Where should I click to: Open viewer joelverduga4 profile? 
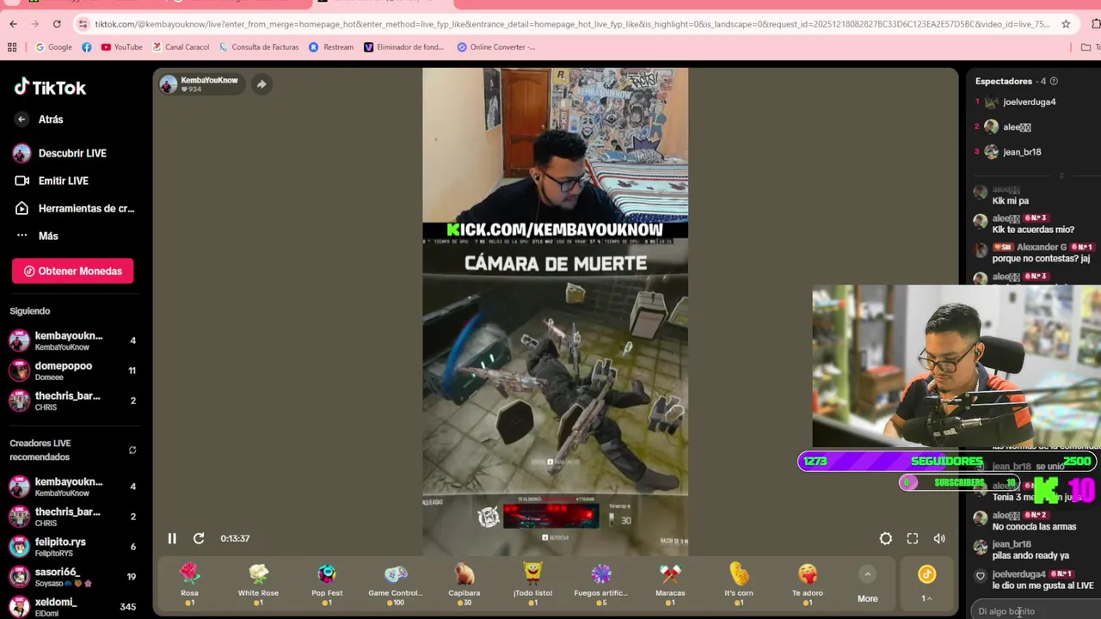pos(1029,101)
